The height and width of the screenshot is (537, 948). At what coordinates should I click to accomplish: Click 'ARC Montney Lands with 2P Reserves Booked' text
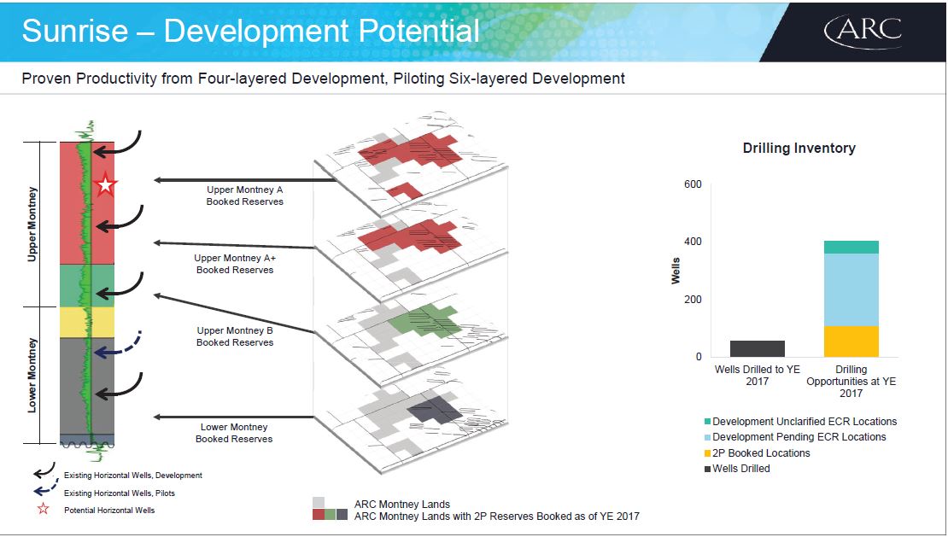click(x=496, y=516)
